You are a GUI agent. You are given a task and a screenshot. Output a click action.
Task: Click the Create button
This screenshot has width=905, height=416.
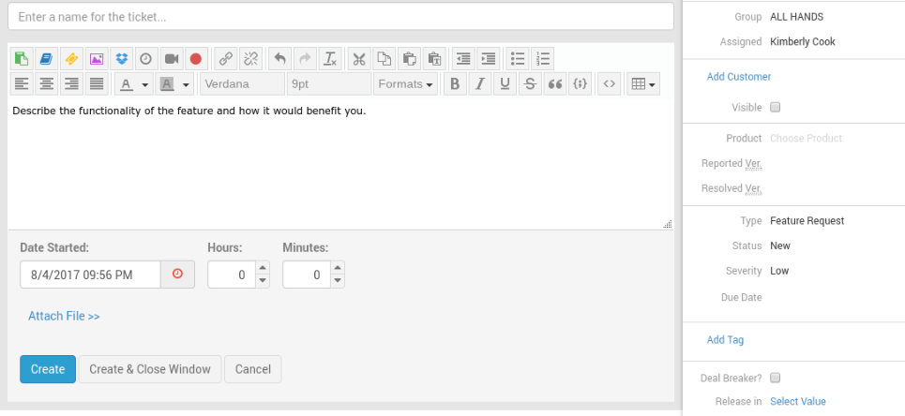48,369
